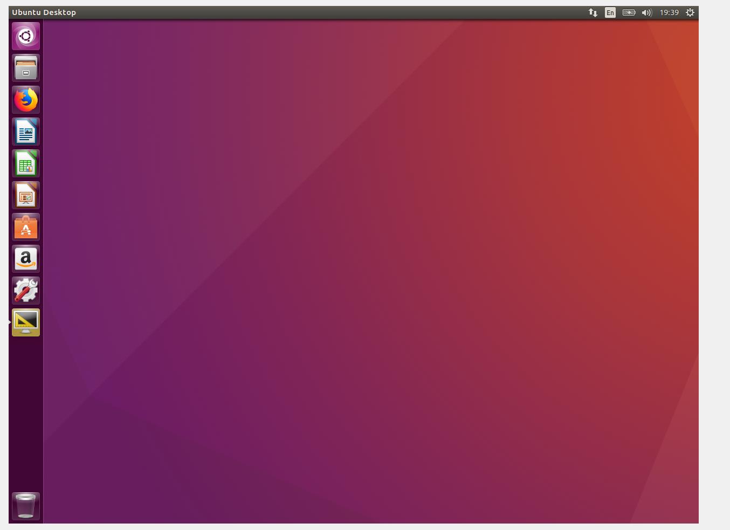730x530 pixels.
Task: Launch LibreOffice Writer
Action: 26,132
